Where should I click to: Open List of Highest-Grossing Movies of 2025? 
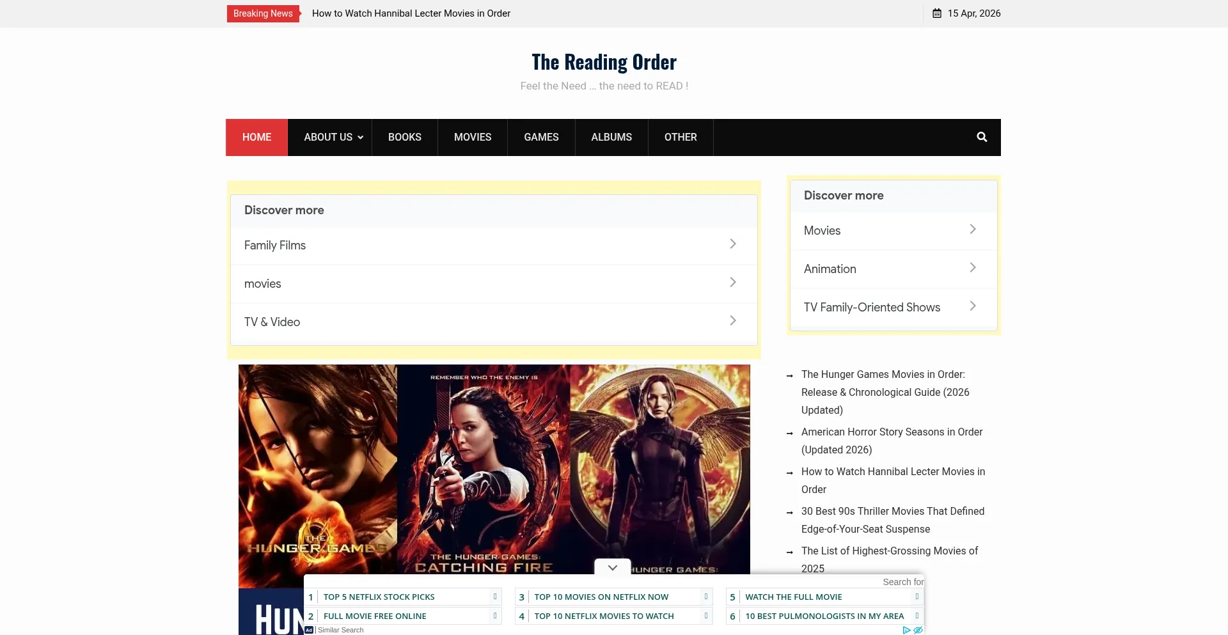click(x=890, y=560)
